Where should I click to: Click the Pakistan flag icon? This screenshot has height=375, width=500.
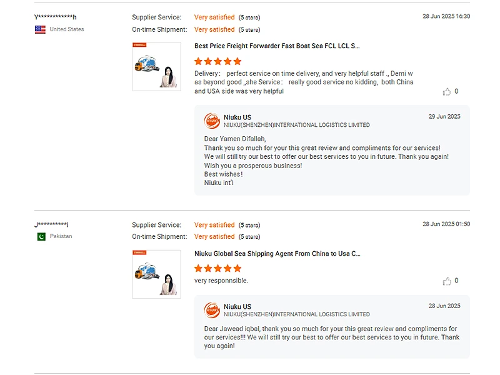pos(41,236)
